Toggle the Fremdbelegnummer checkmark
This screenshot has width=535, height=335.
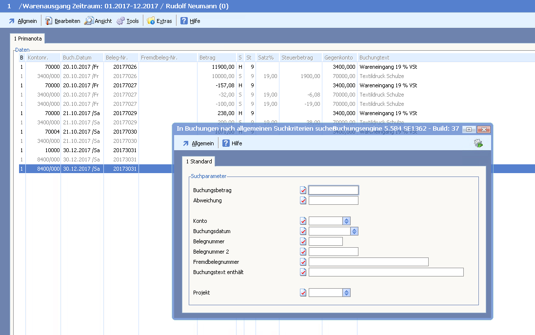(303, 262)
